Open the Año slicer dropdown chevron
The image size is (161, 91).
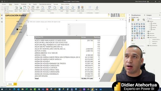(x=25, y=21)
